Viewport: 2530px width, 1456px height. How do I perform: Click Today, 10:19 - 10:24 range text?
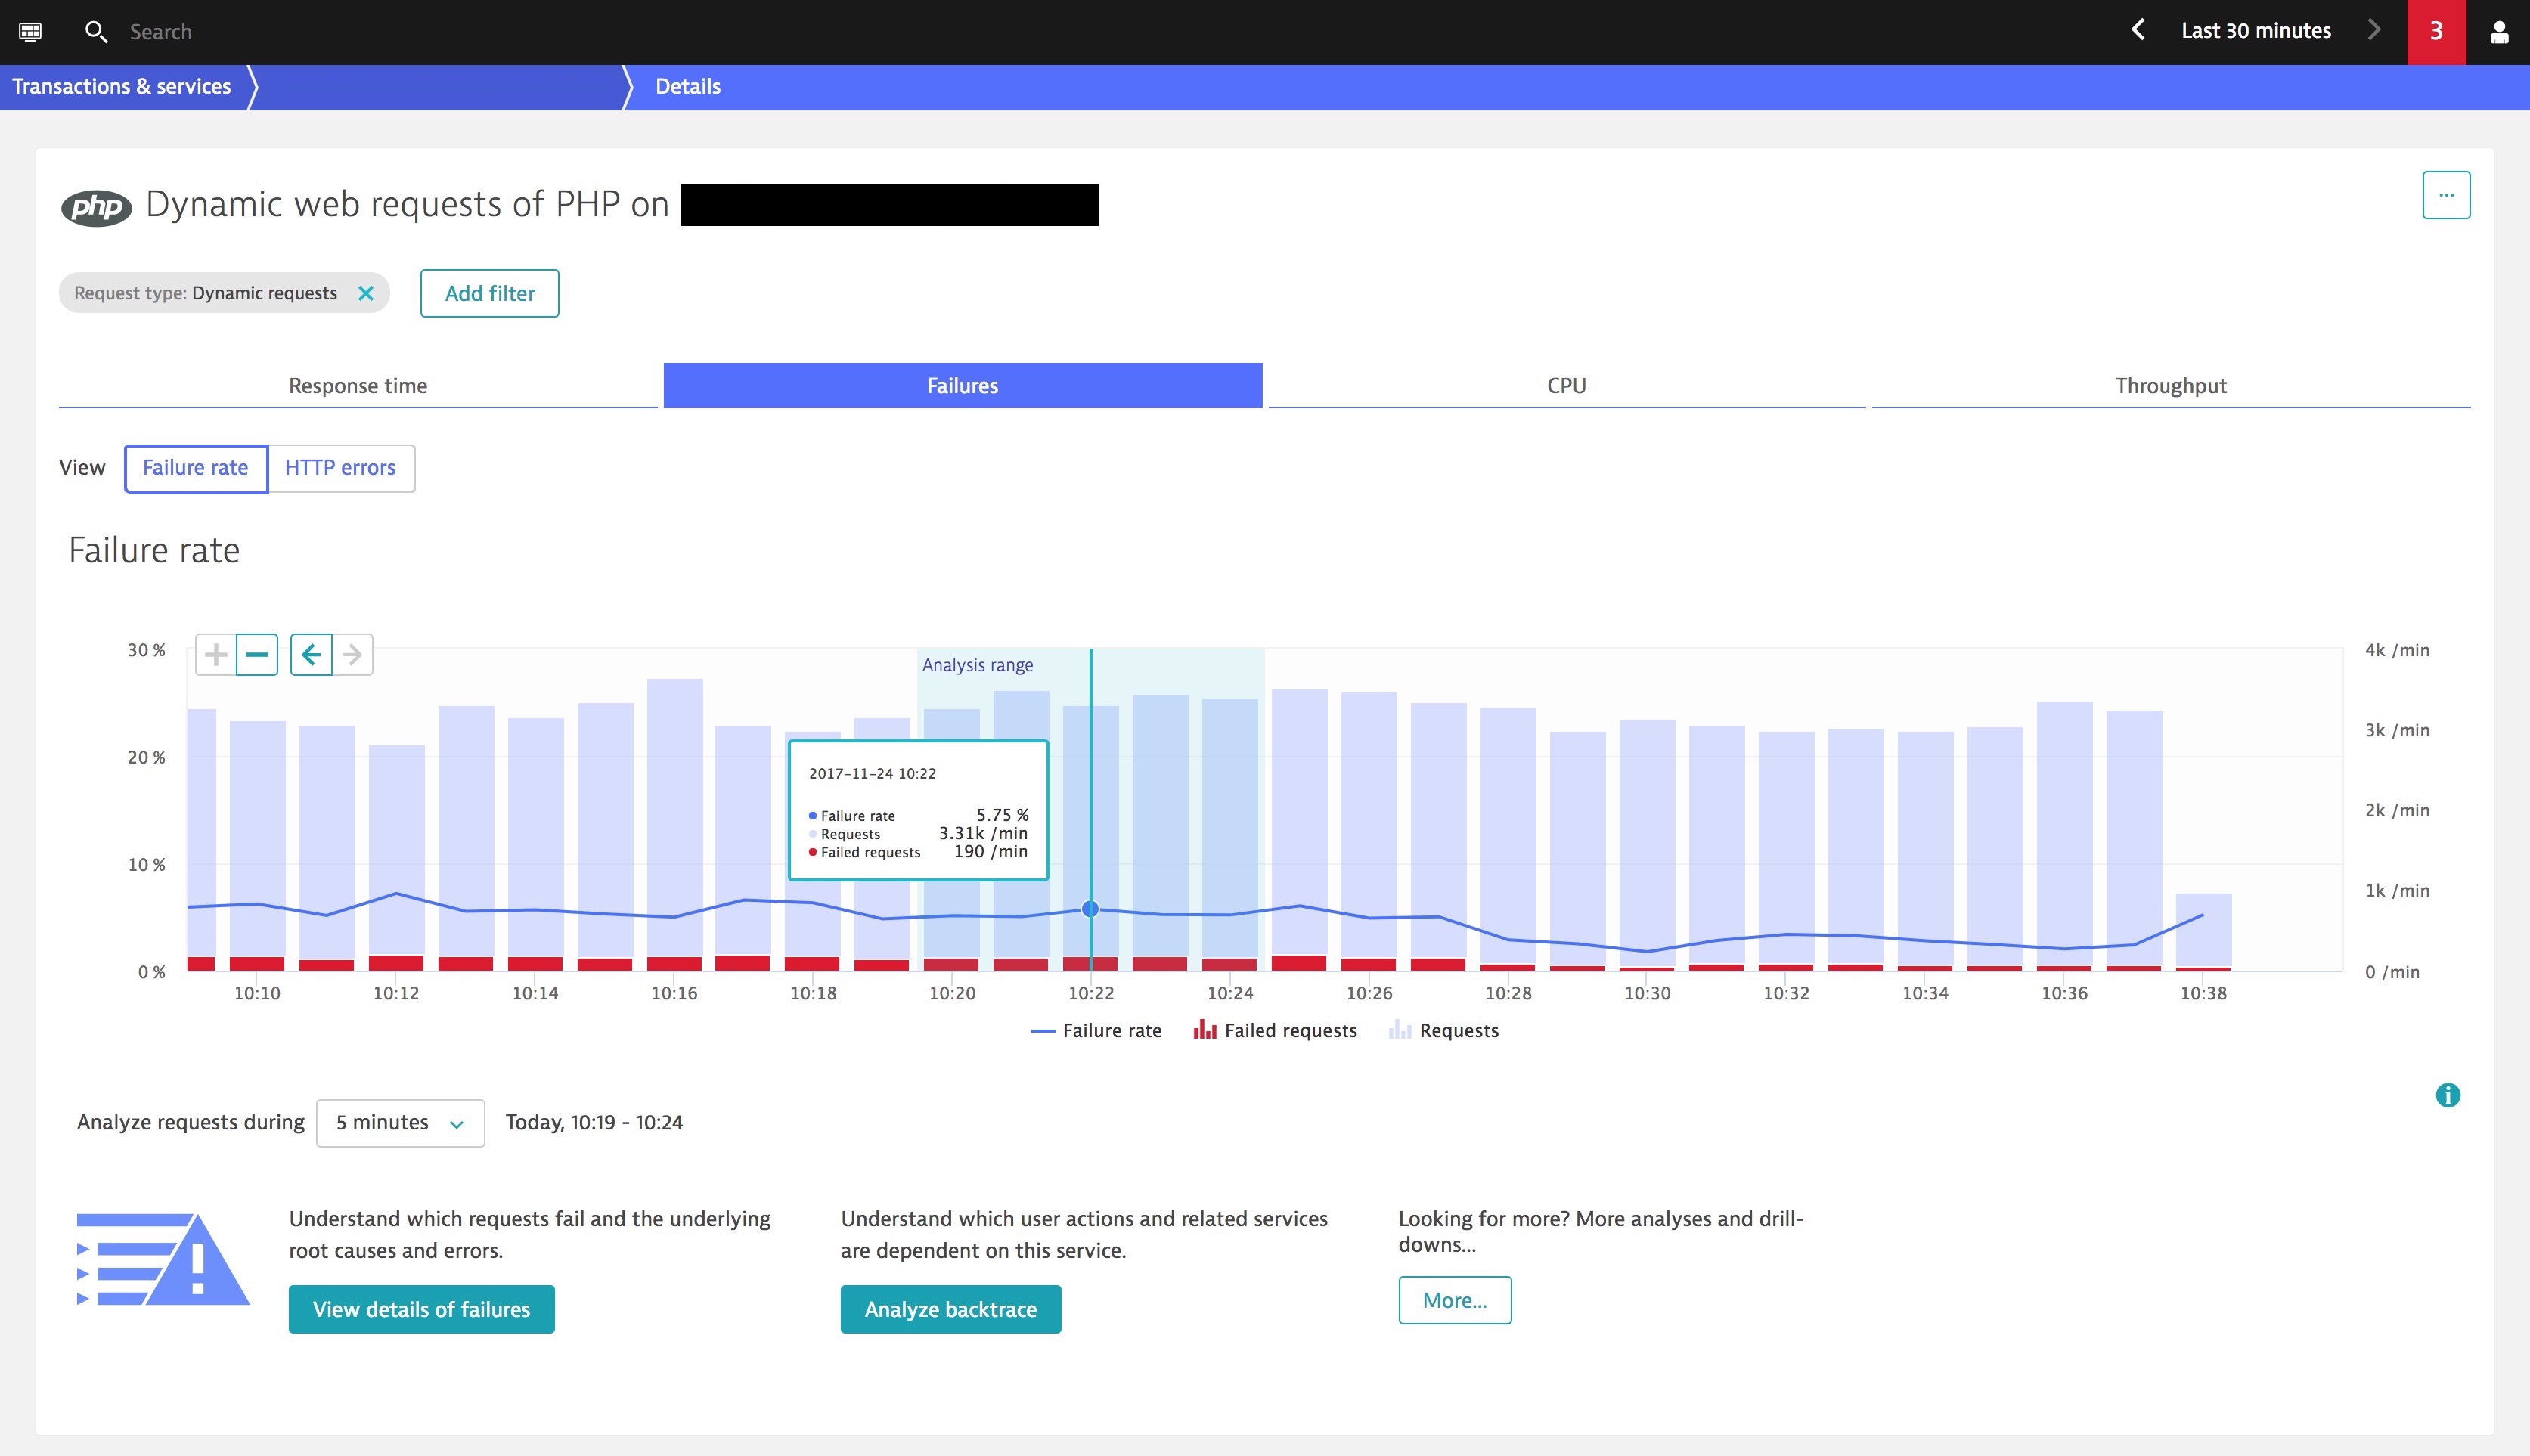[594, 1123]
